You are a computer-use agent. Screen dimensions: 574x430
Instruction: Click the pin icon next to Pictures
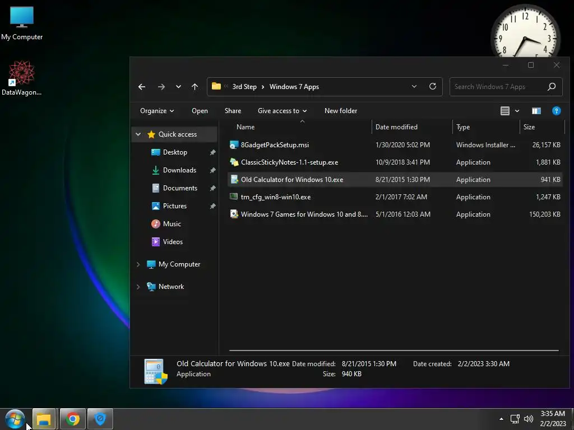212,206
